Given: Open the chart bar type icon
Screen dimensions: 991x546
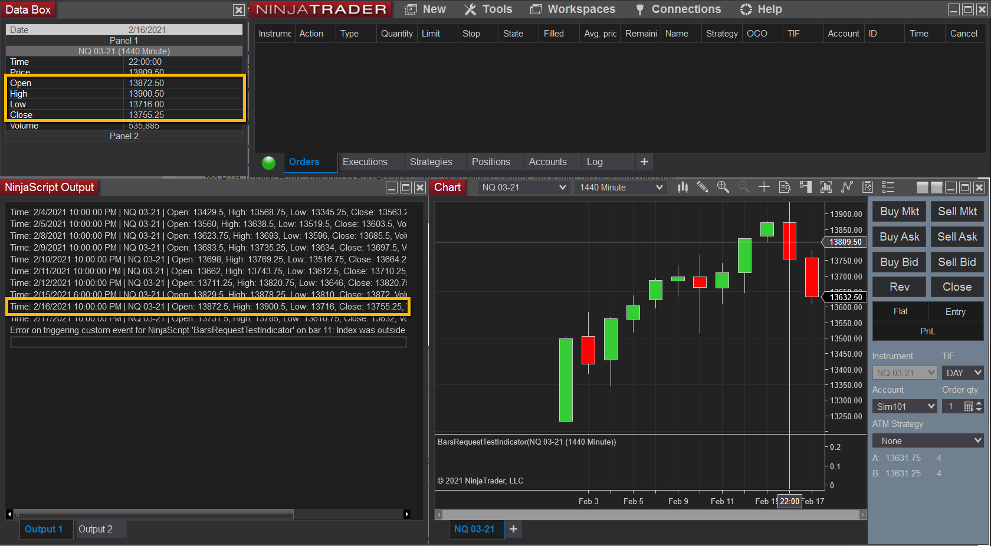Looking at the screenshot, I should (x=682, y=187).
